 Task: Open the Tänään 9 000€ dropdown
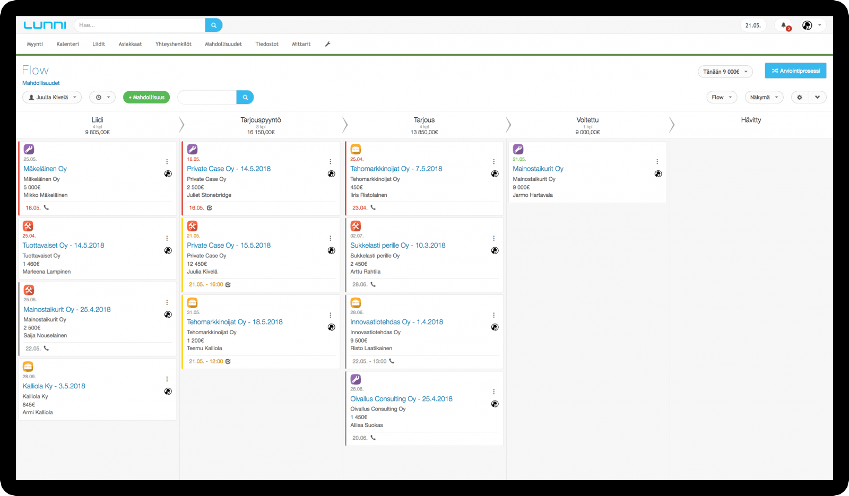point(725,72)
